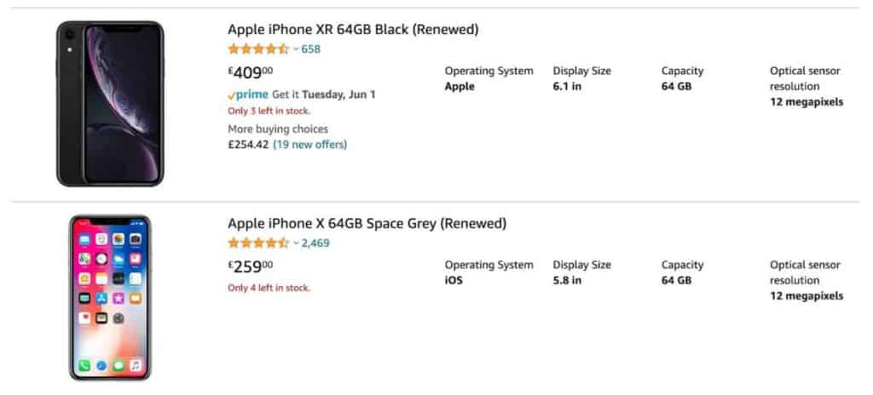
Task: Click the Only 3 left in stock notice
Action: coord(269,112)
